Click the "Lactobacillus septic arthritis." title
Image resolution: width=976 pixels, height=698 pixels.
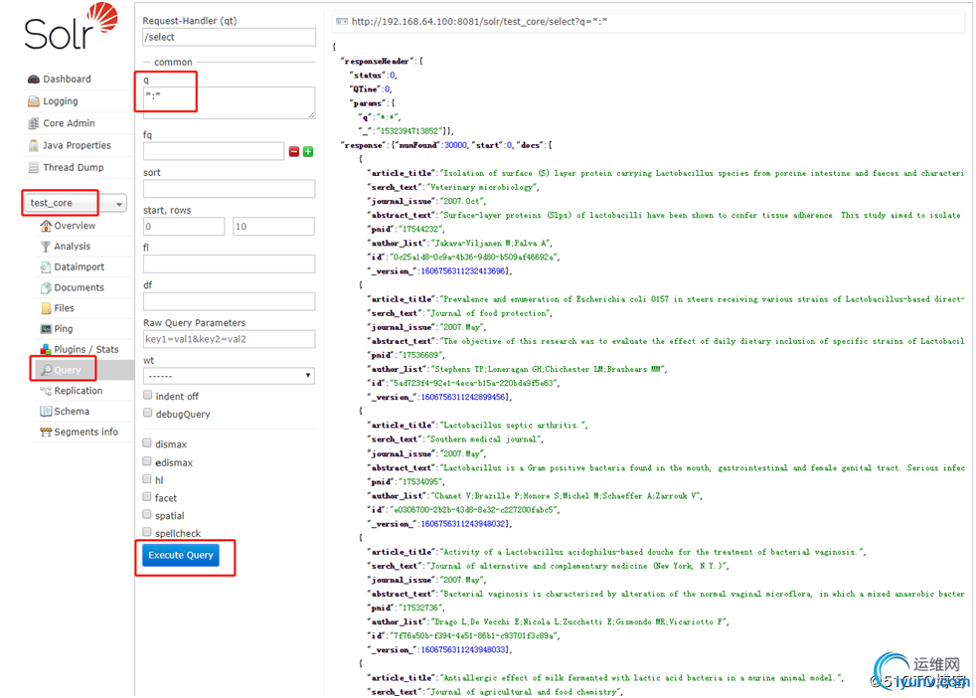pyautogui.click(x=512, y=426)
